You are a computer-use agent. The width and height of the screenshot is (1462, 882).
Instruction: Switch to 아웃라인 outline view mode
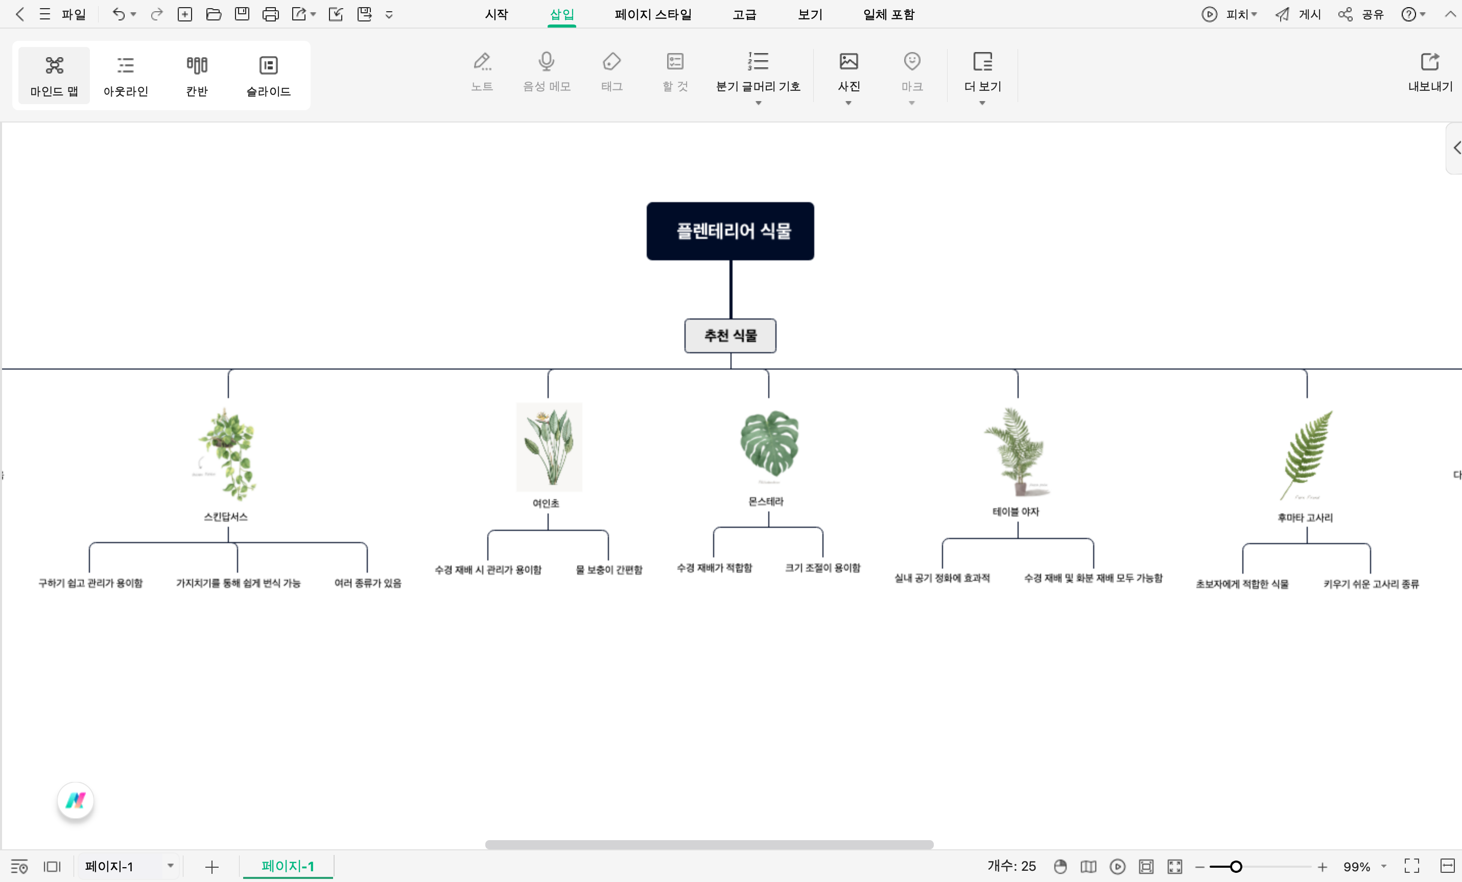point(125,75)
